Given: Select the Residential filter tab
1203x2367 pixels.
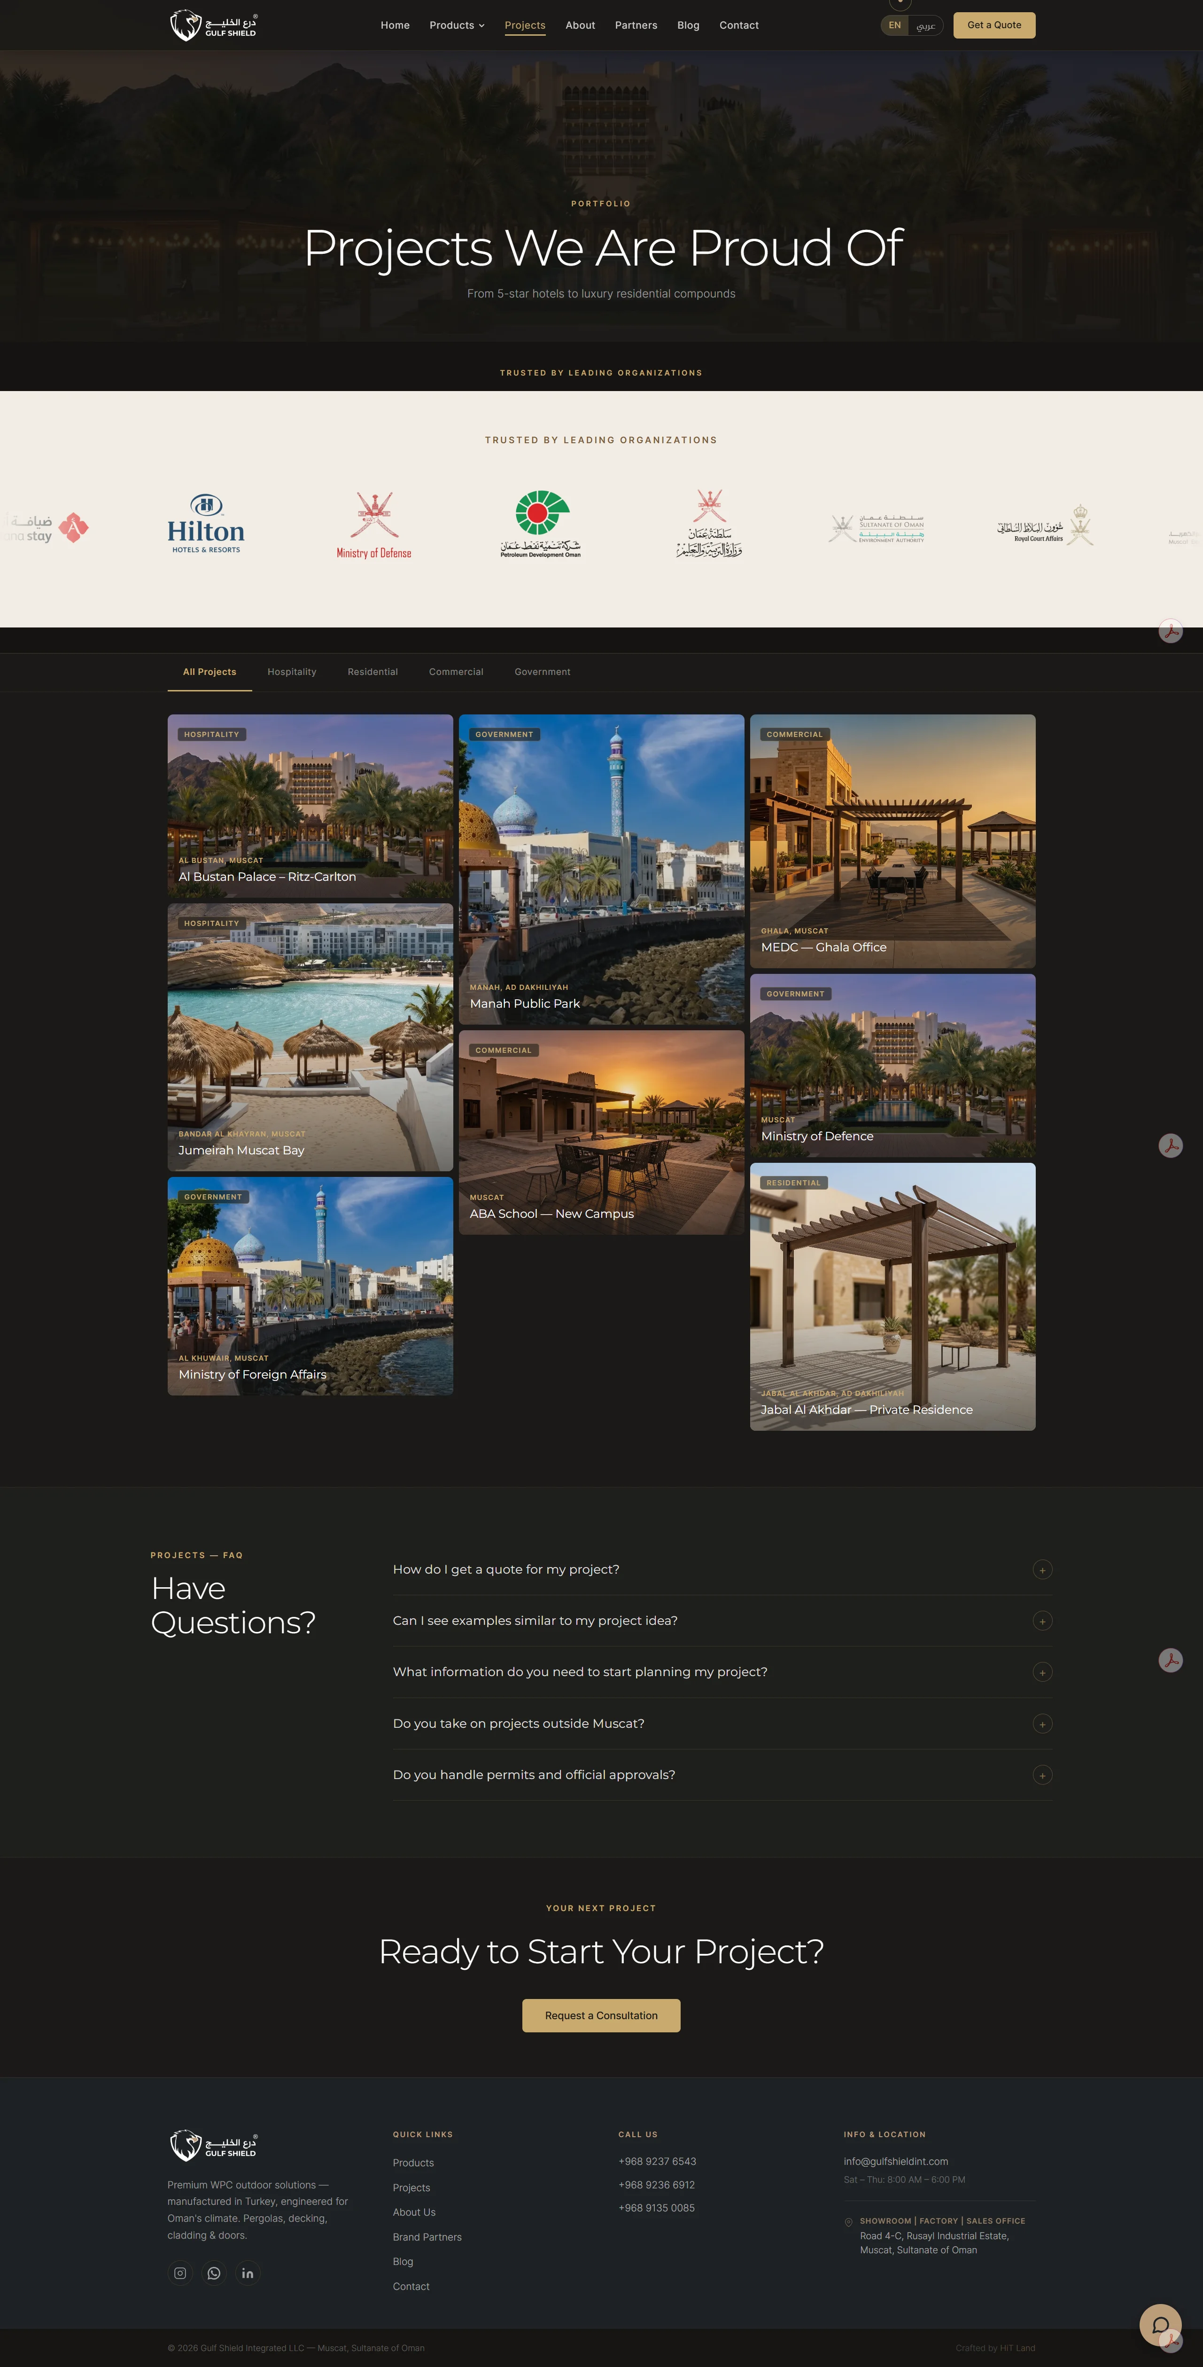Looking at the screenshot, I should 373,672.
